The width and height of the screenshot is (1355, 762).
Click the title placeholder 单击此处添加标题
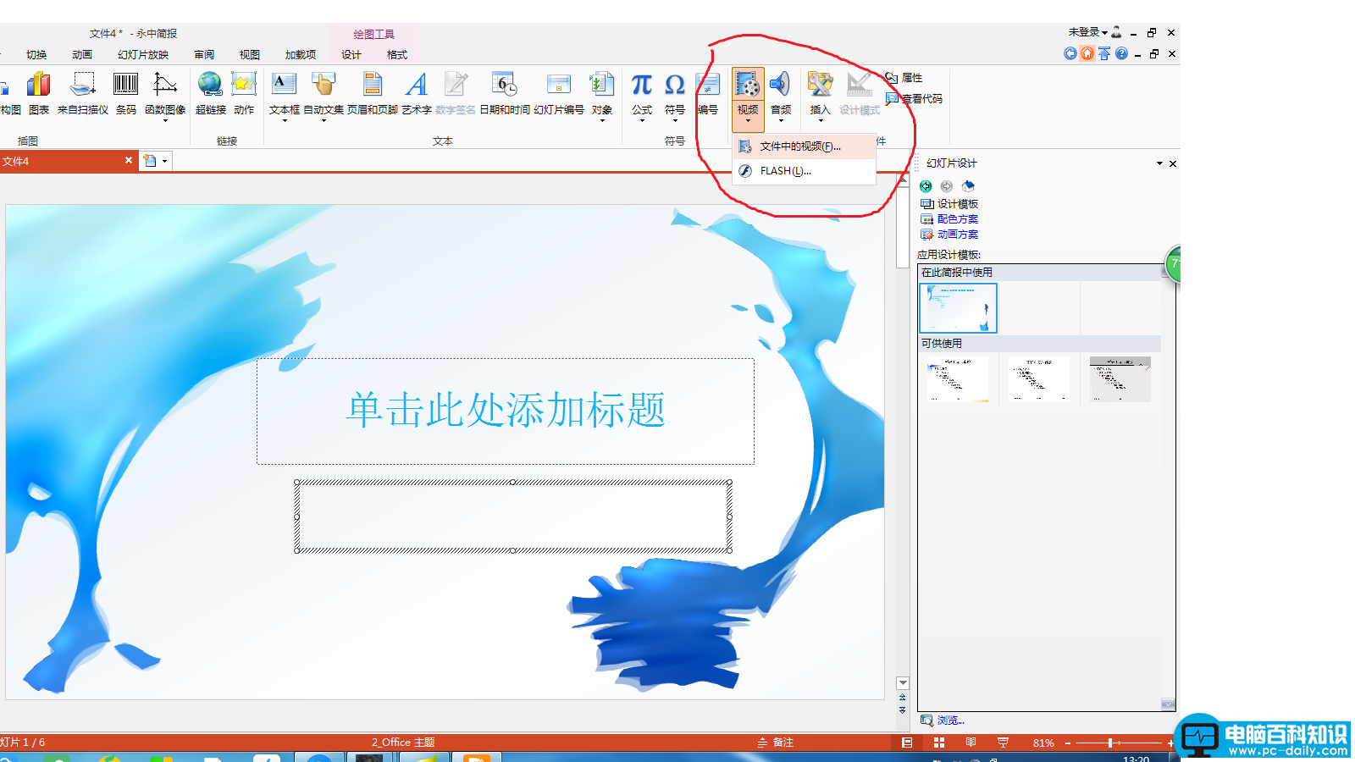(x=506, y=411)
